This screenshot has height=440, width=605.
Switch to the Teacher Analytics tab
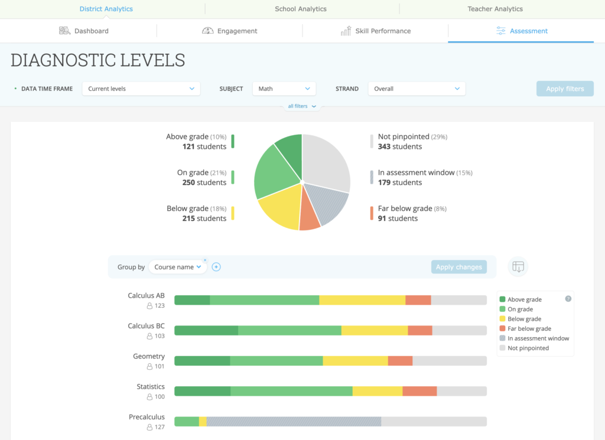coord(495,9)
